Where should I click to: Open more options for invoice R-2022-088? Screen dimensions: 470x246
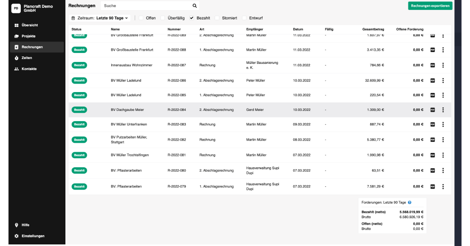click(x=443, y=50)
